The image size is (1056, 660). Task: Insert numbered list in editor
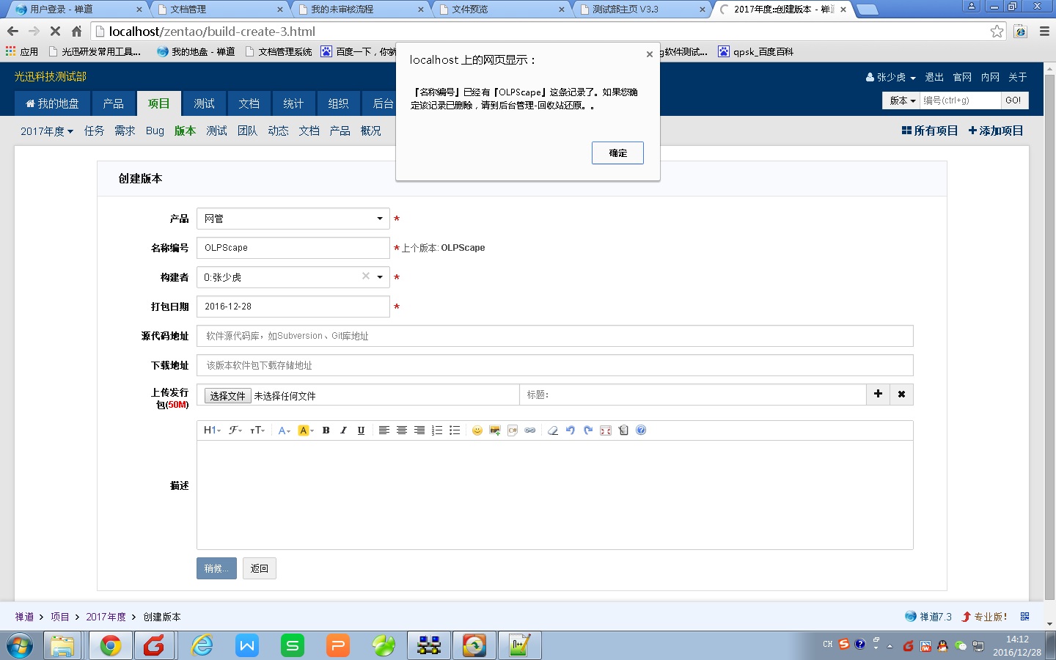tap(437, 430)
